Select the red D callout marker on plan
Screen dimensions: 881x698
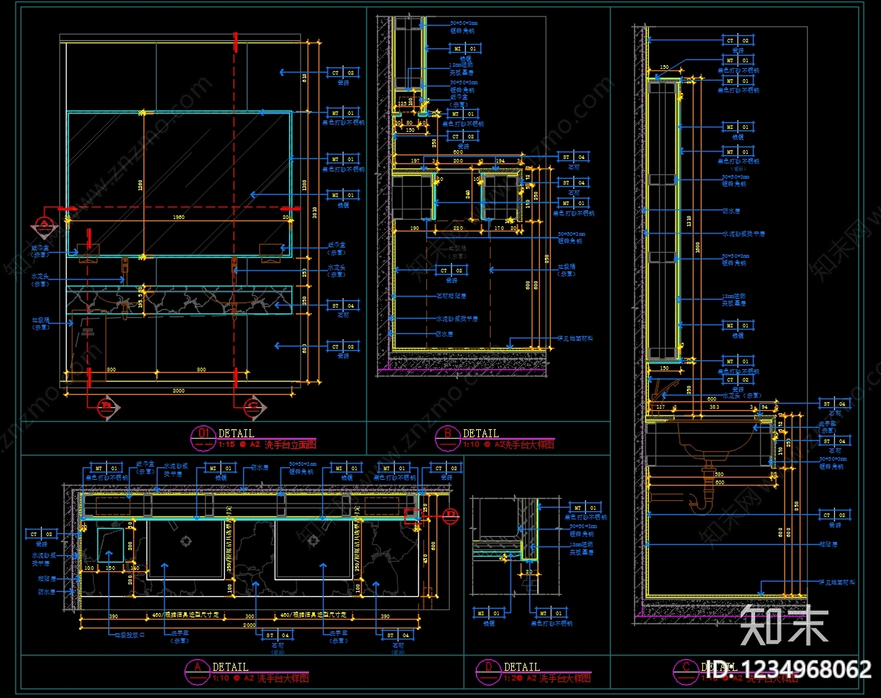point(450,516)
